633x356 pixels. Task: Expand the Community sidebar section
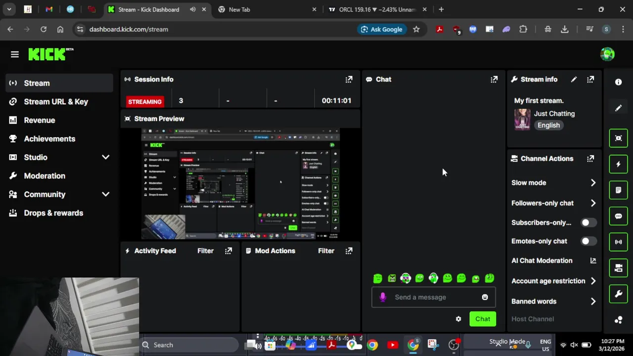[x=105, y=194]
